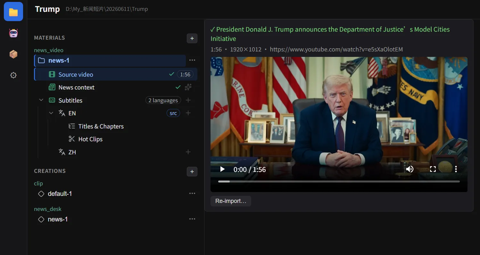Open News context item
Viewport: 480px width, 255px height.
(x=76, y=87)
